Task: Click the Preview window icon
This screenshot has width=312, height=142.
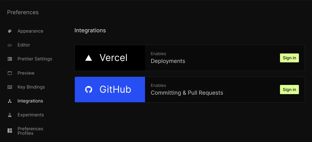Action: tap(10, 73)
